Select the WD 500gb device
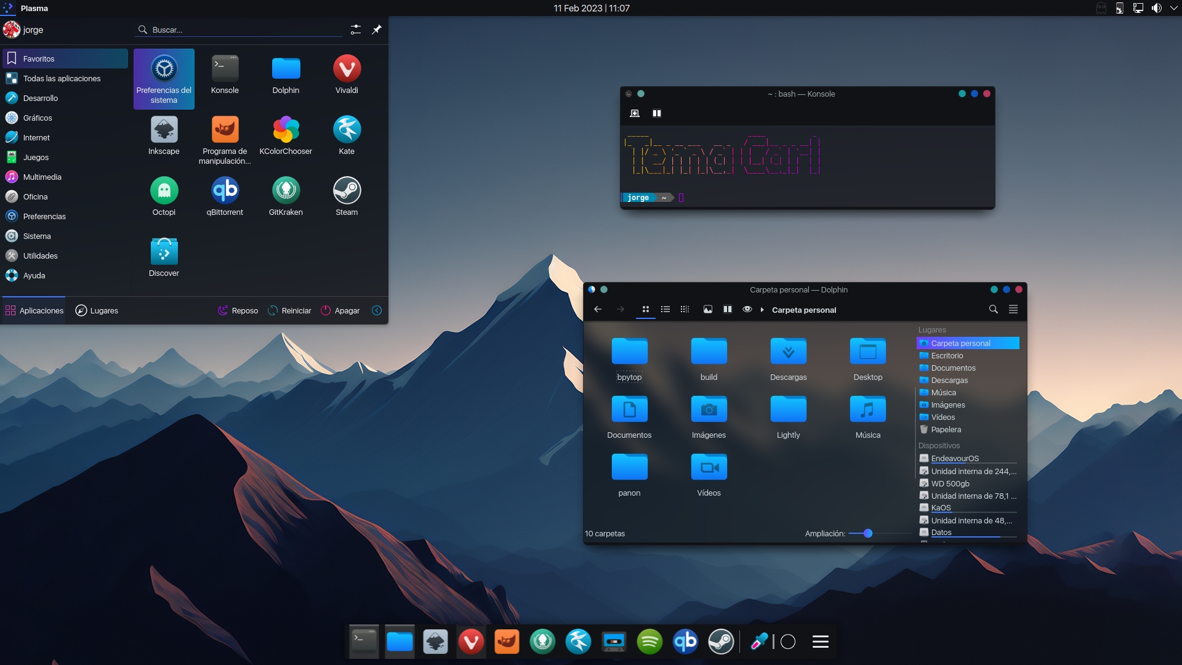Viewport: 1182px width, 665px height. 951,483
